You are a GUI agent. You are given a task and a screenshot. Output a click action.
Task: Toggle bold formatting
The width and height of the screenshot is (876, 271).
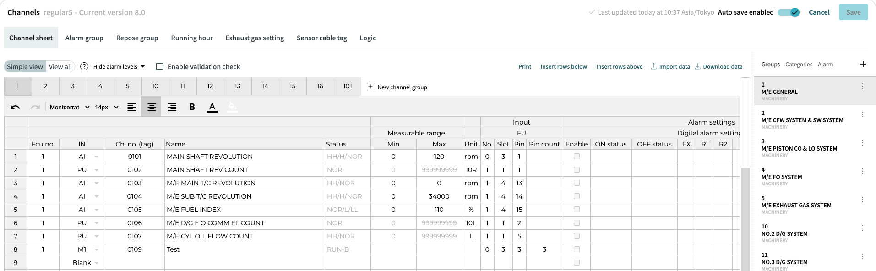tap(192, 107)
